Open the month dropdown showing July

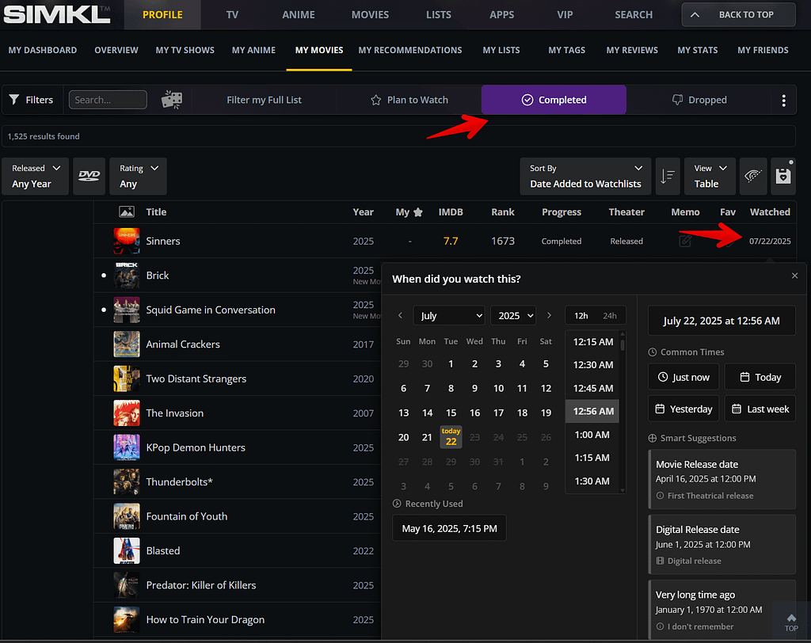tap(449, 315)
